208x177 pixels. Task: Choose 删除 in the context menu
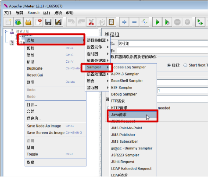55,82
